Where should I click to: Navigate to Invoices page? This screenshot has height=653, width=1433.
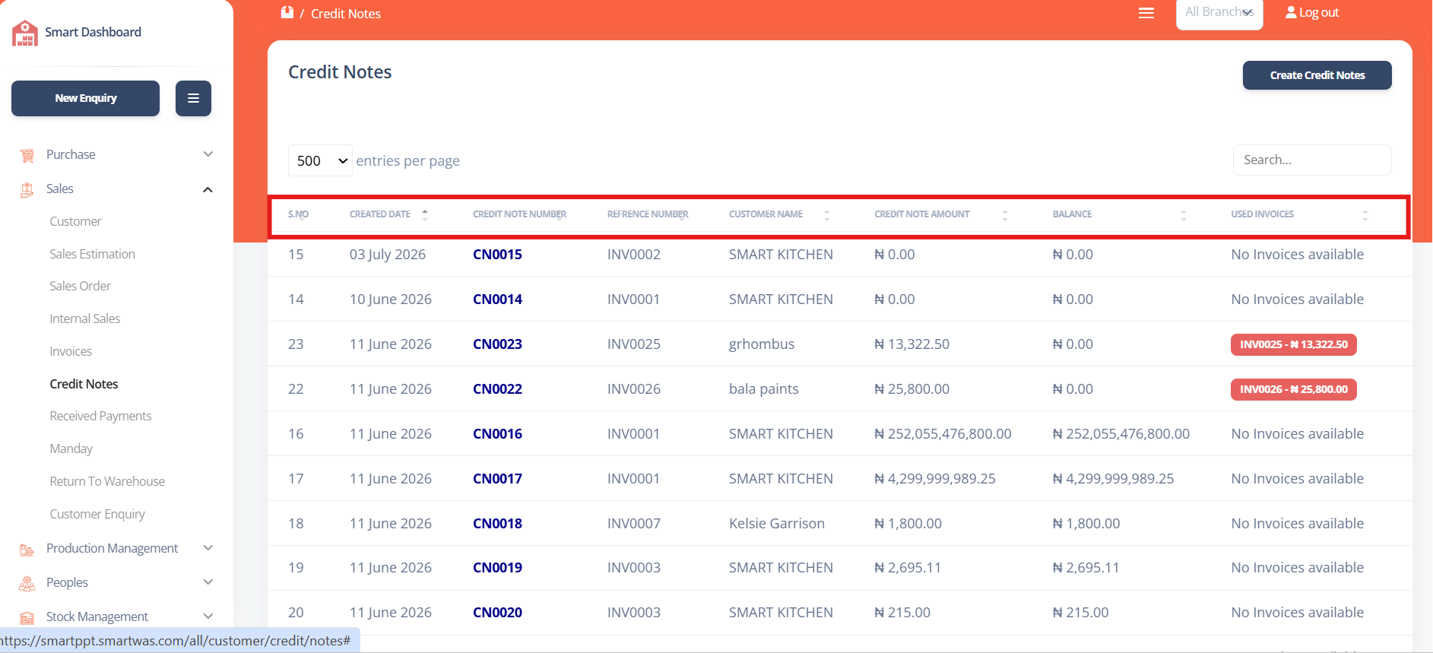coord(71,351)
